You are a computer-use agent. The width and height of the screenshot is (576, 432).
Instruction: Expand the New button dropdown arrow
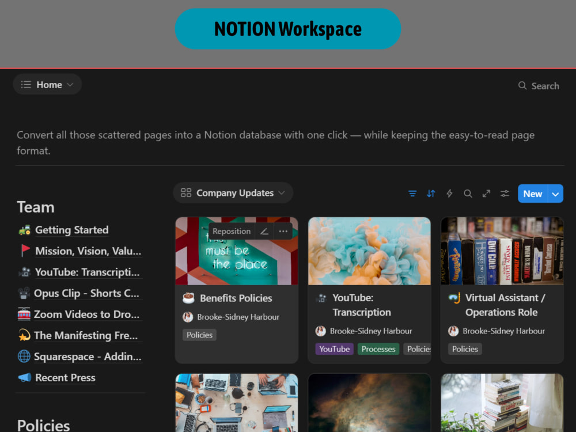pyautogui.click(x=555, y=194)
